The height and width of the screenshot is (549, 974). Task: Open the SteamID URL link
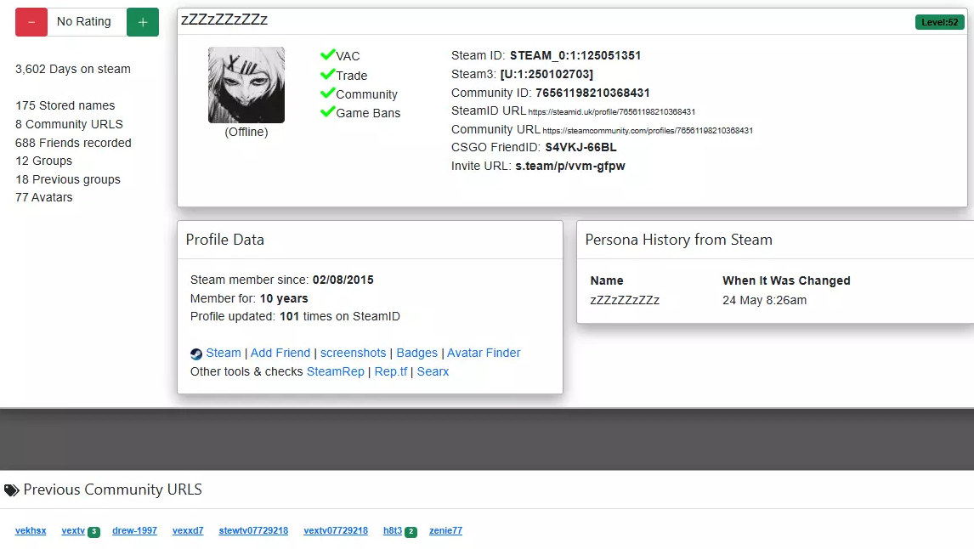[611, 112]
